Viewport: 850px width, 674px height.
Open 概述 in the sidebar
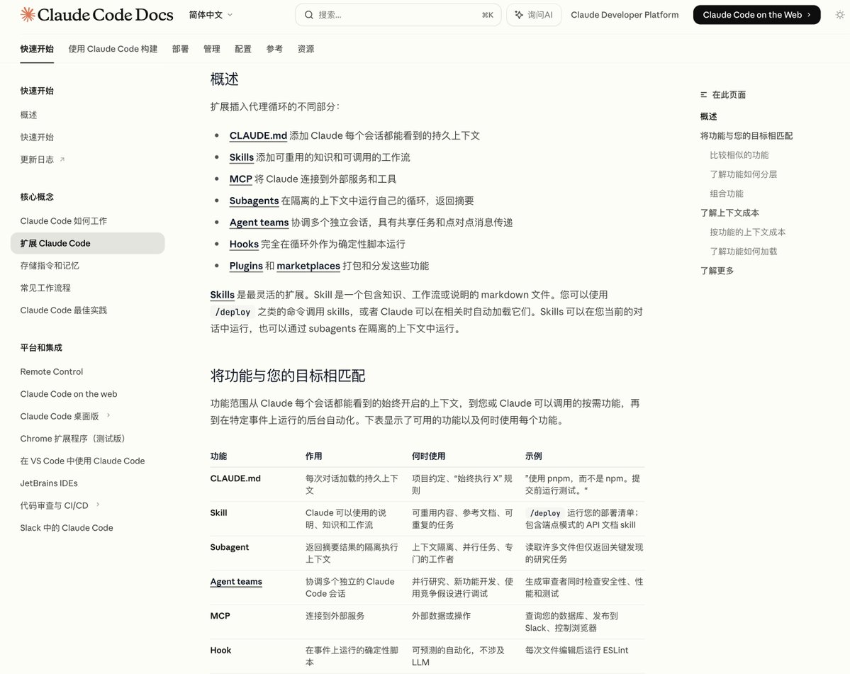tap(29, 115)
